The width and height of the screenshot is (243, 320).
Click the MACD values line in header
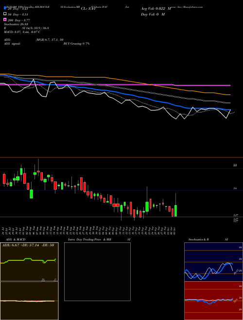22,32
